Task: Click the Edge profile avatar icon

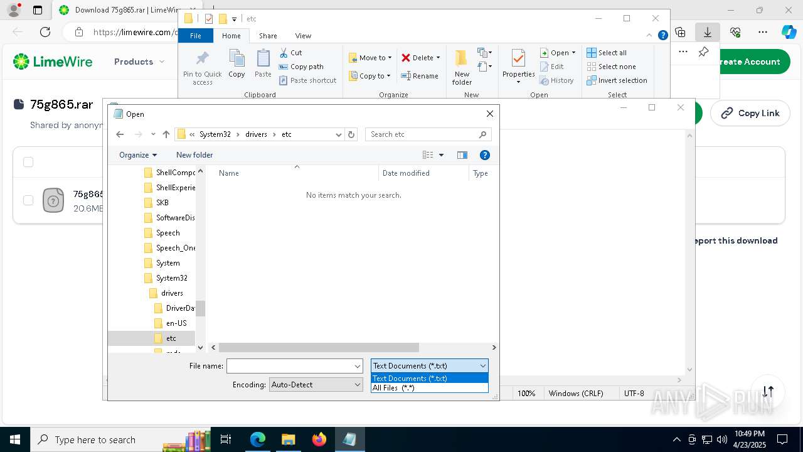Action: click(x=14, y=10)
